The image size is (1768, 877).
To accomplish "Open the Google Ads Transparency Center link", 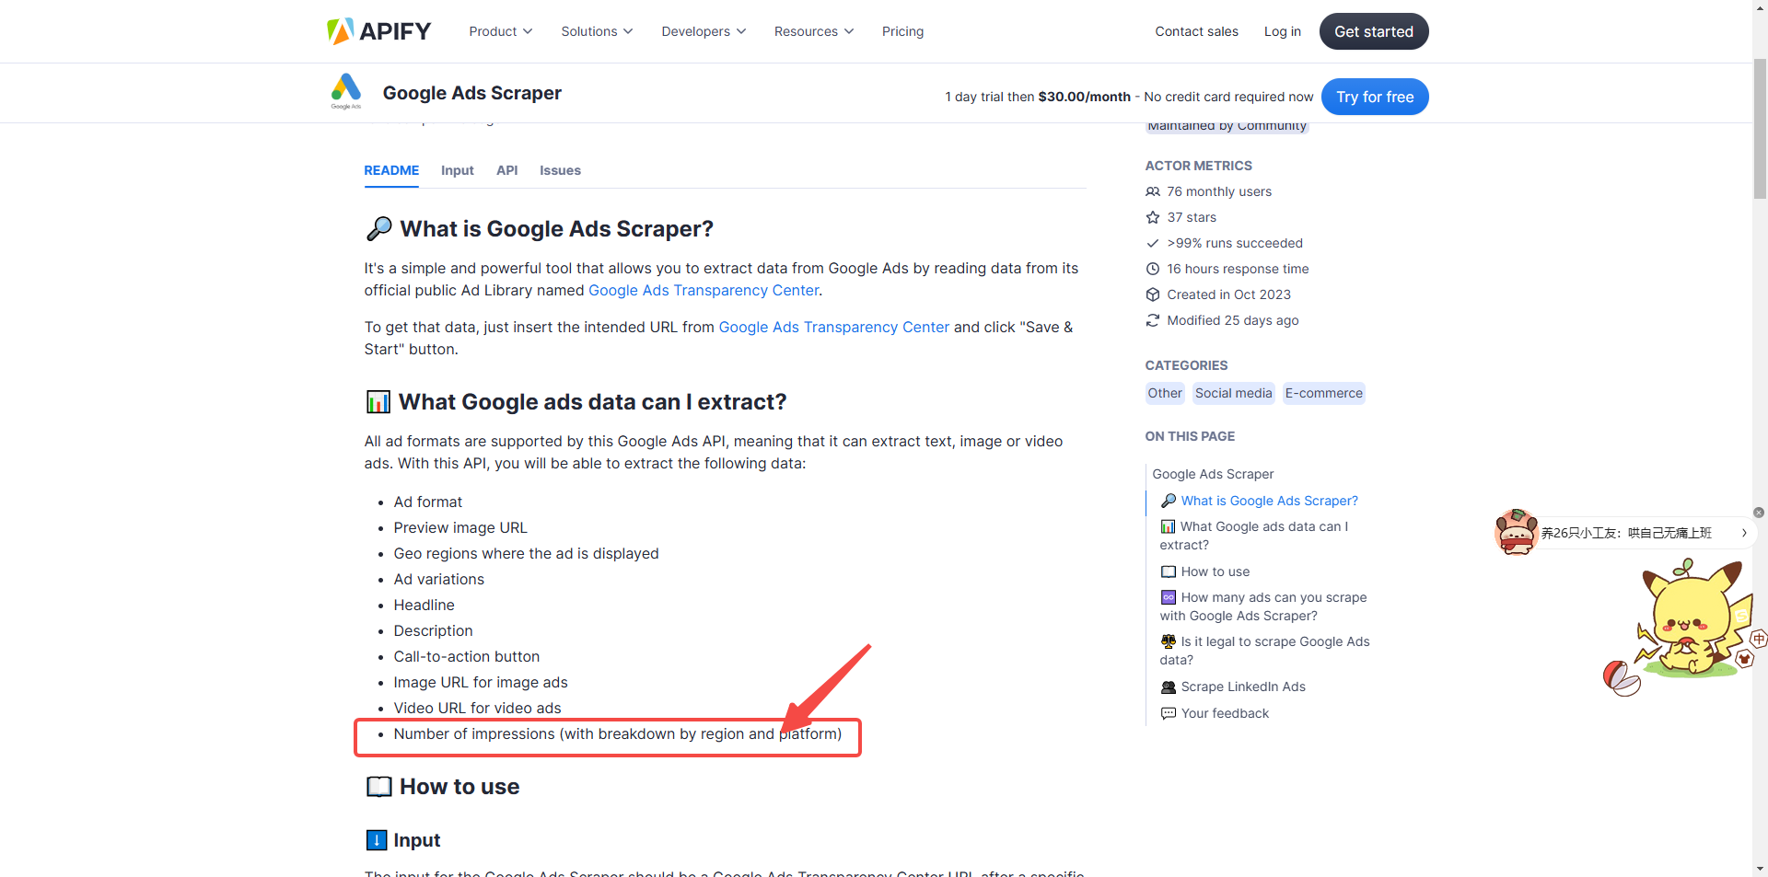I will 703,290.
